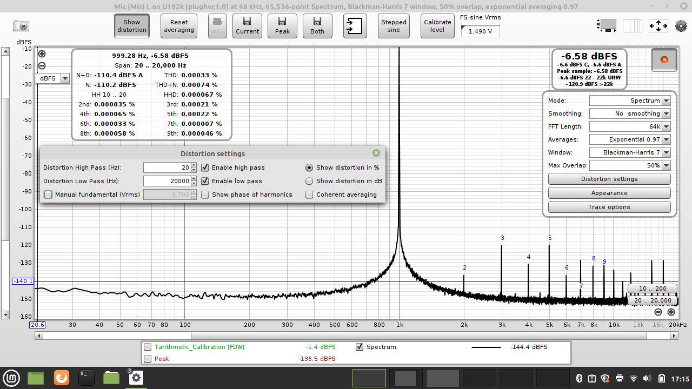
Task: Set range to 10 .. 200
Action: click(x=653, y=289)
